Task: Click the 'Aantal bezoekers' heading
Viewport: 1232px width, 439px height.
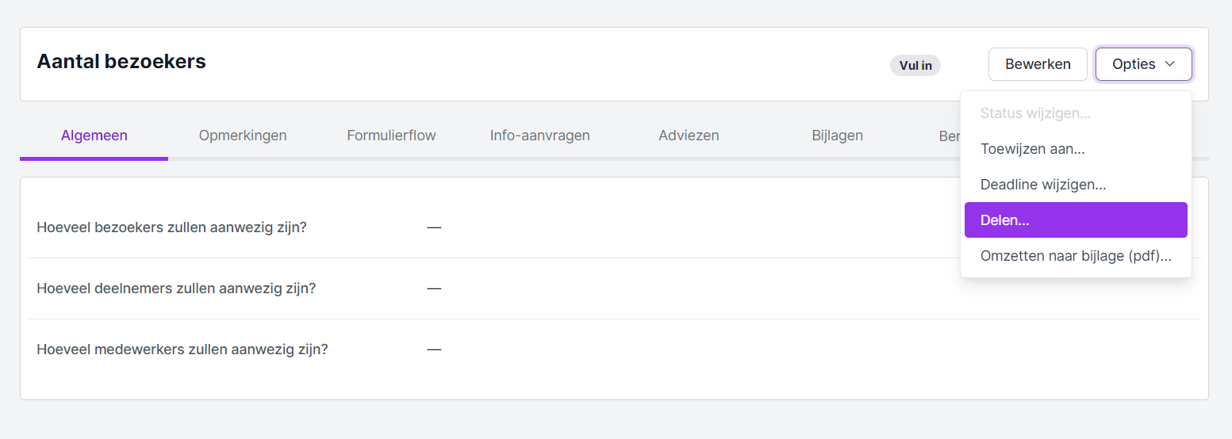Action: [121, 61]
